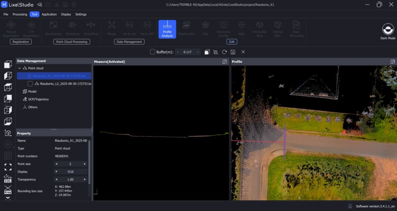Increase Point size with right arrow
The image size is (397, 211).
85,164
